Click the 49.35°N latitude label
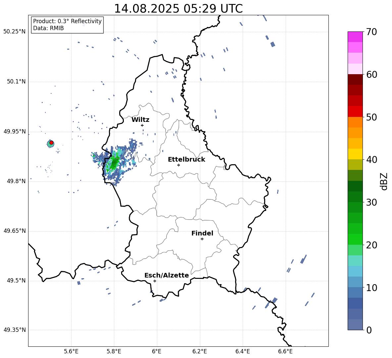This screenshot has width=392, height=358. (15, 330)
